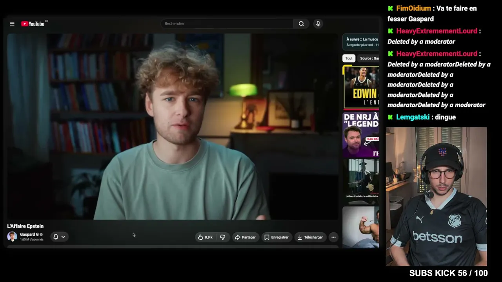This screenshot has width=502, height=282.
Task: Save the video with Enregistrer
Action: (276, 237)
